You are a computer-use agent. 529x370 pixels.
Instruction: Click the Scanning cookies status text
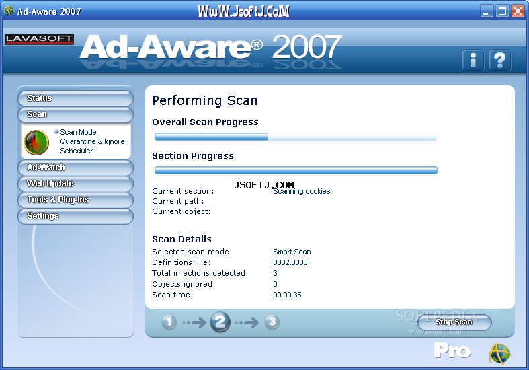[302, 192]
